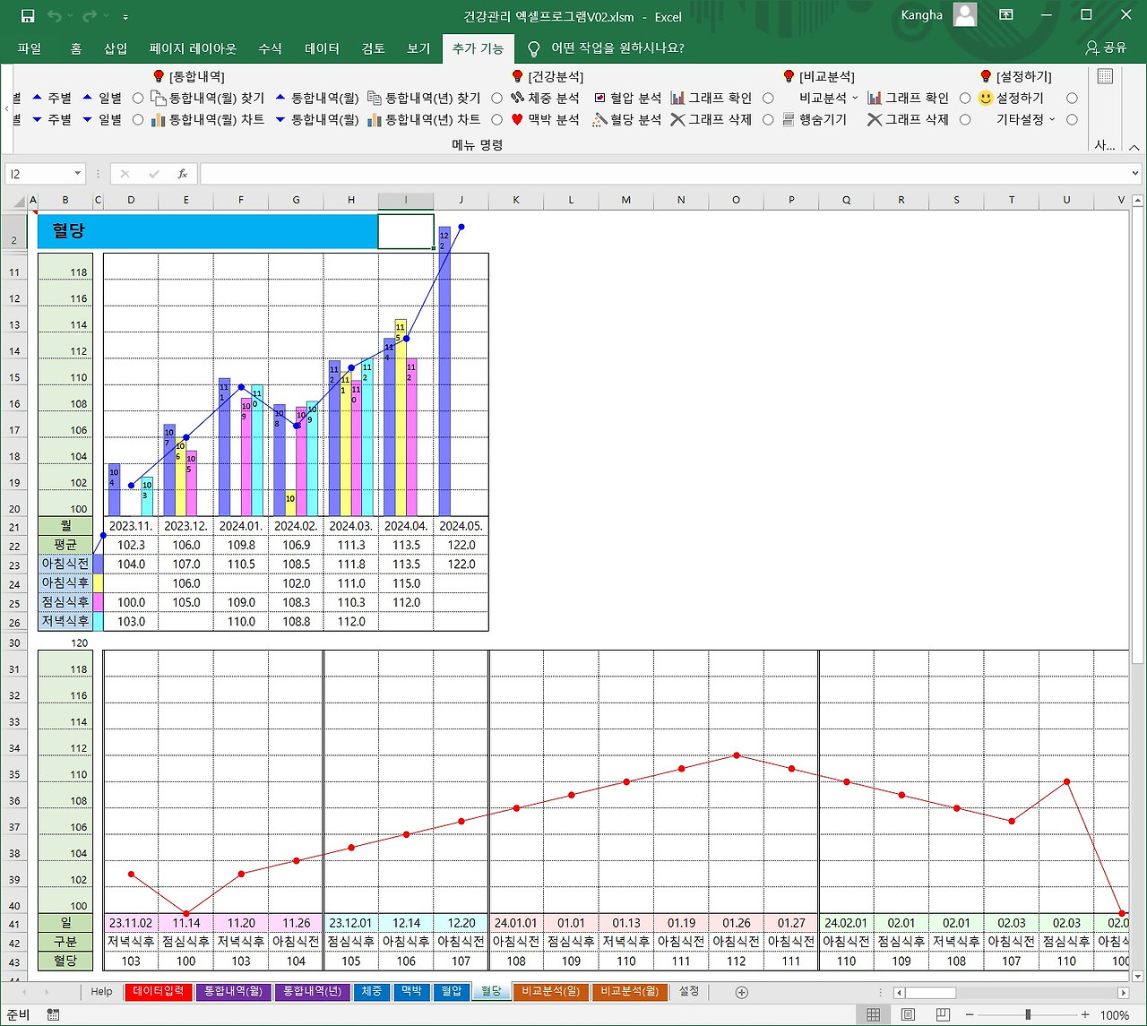Run 통합내역(월) 찾기
The image size is (1147, 1026).
coord(207,98)
